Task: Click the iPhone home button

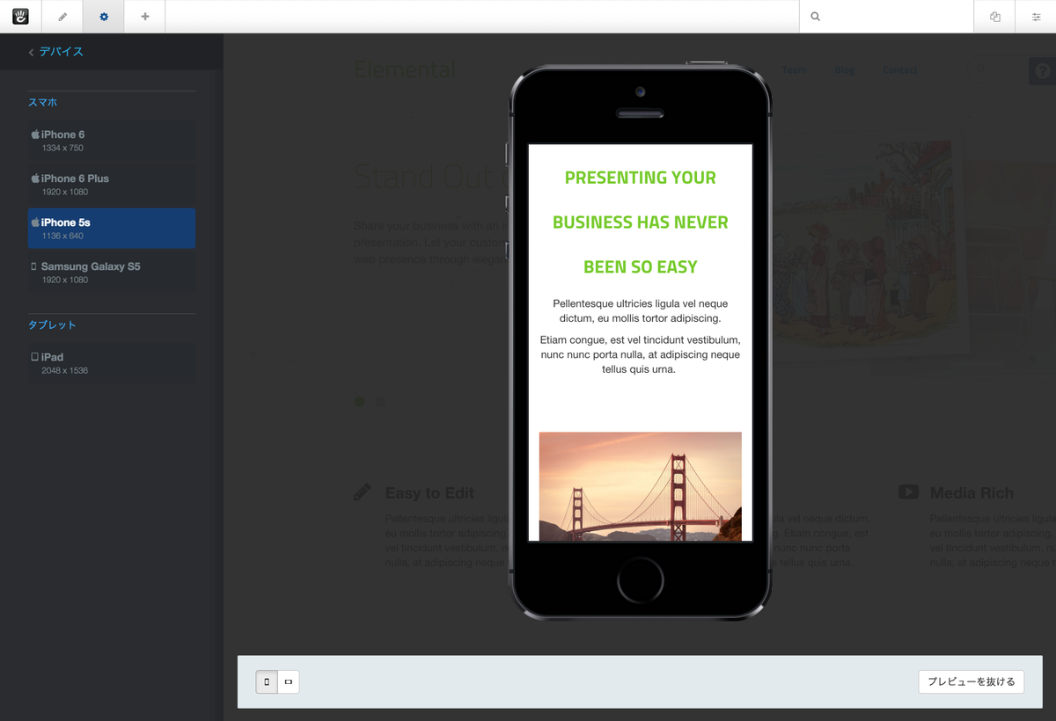Action: pos(640,580)
